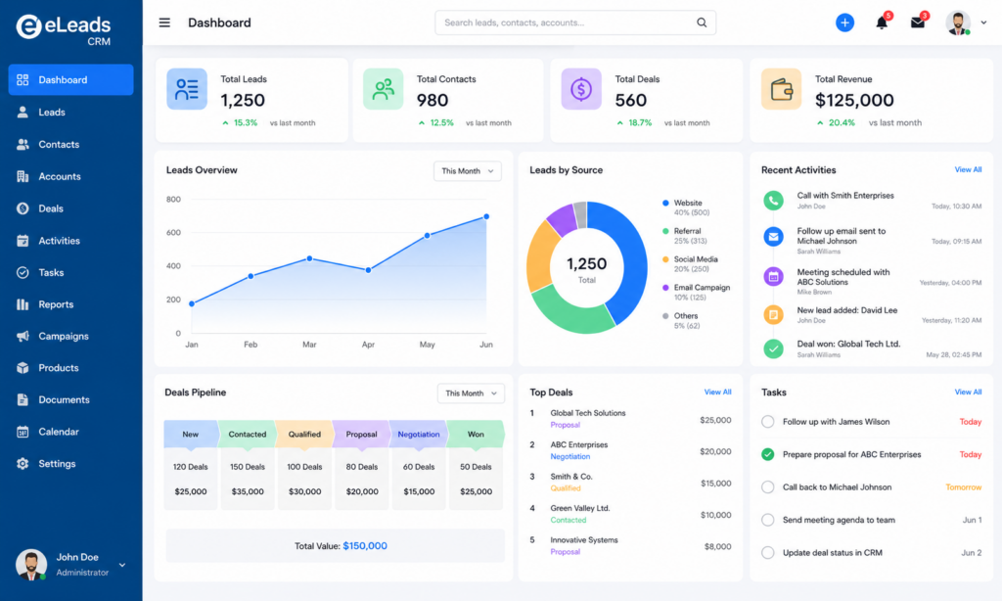Click the note icon for New lead David Lee
The image size is (1002, 601).
(773, 314)
